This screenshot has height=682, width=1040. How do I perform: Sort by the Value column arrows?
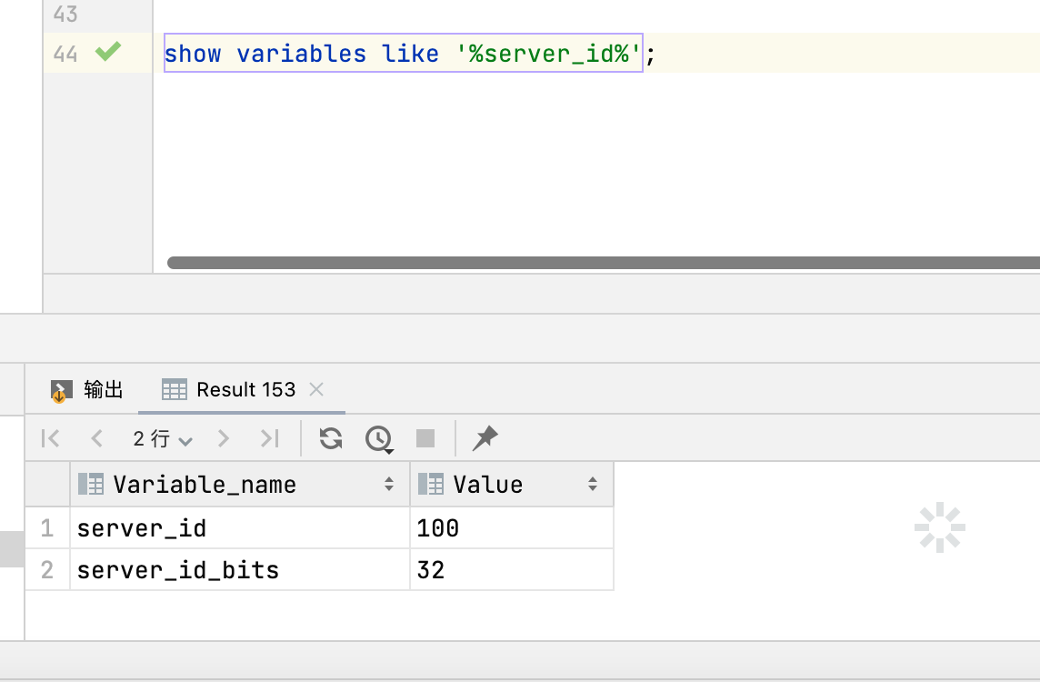click(x=593, y=485)
